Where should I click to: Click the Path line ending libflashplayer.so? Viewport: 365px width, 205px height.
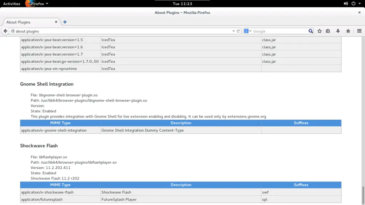click(x=73, y=162)
